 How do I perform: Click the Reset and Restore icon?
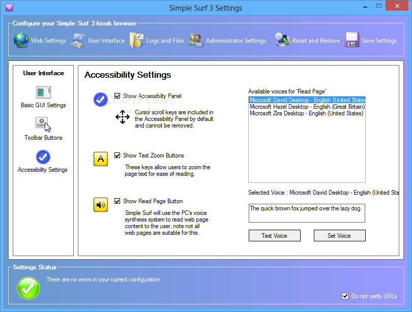pyautogui.click(x=282, y=40)
